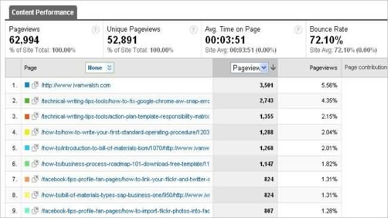Open the standard-operating-procedure page link
Screen dimensions: 388x218
click(x=125, y=132)
